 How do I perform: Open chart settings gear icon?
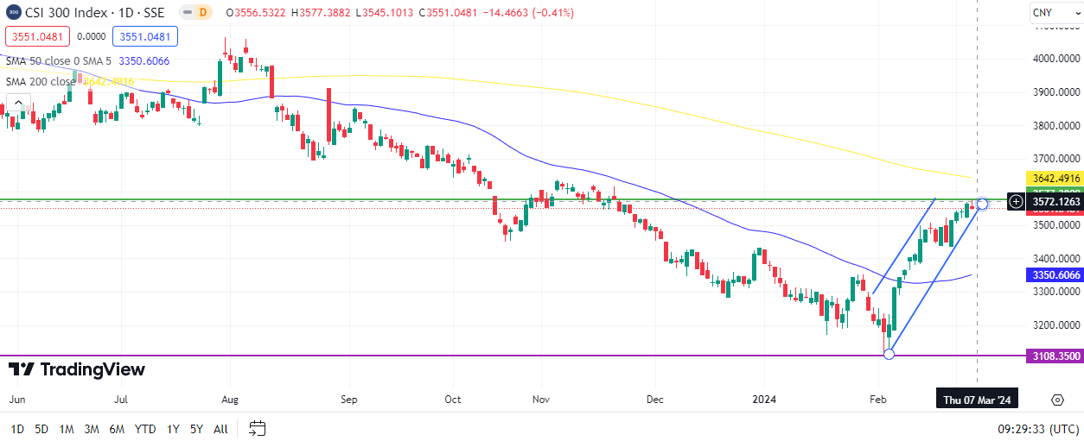(1057, 400)
